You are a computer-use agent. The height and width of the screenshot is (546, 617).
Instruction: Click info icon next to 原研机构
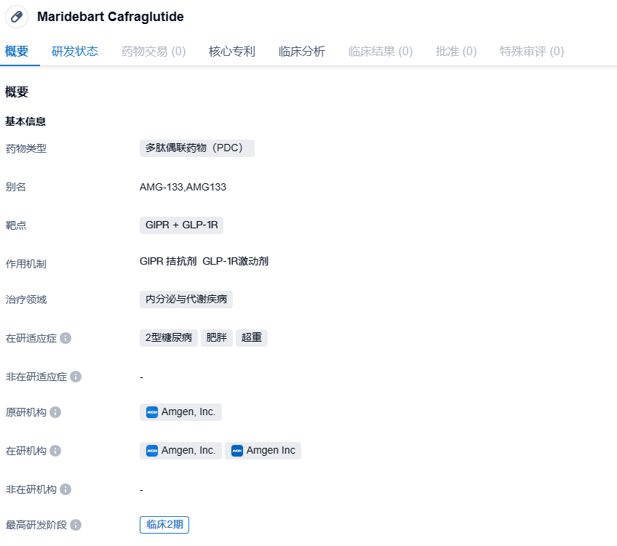click(55, 412)
